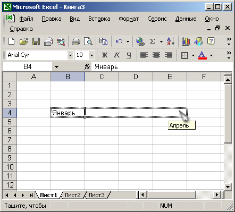Screen dimensions: 235x212
Task: Align cell text to the right
Action: click(169, 55)
